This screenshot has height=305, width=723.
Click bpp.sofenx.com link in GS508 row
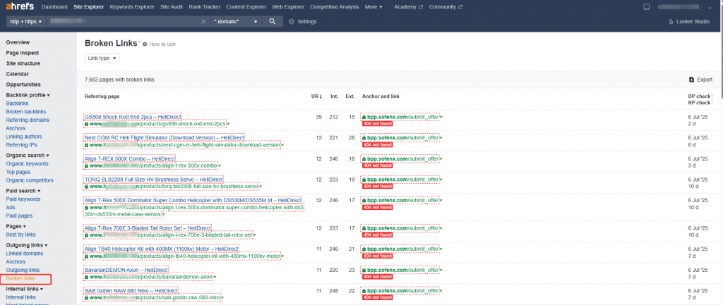(402, 117)
